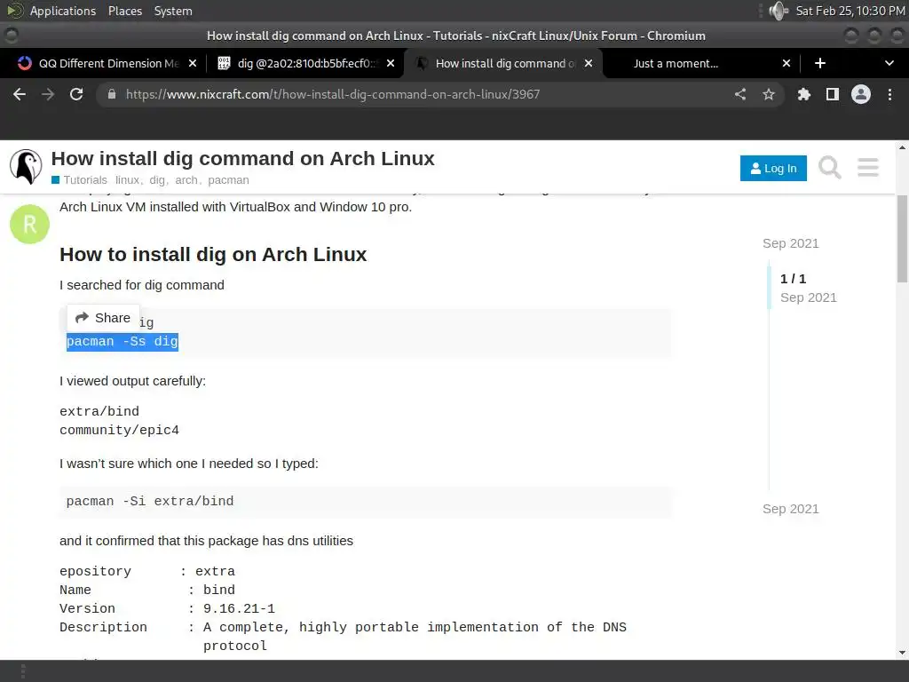Toggle the browser side panel icon

click(832, 94)
